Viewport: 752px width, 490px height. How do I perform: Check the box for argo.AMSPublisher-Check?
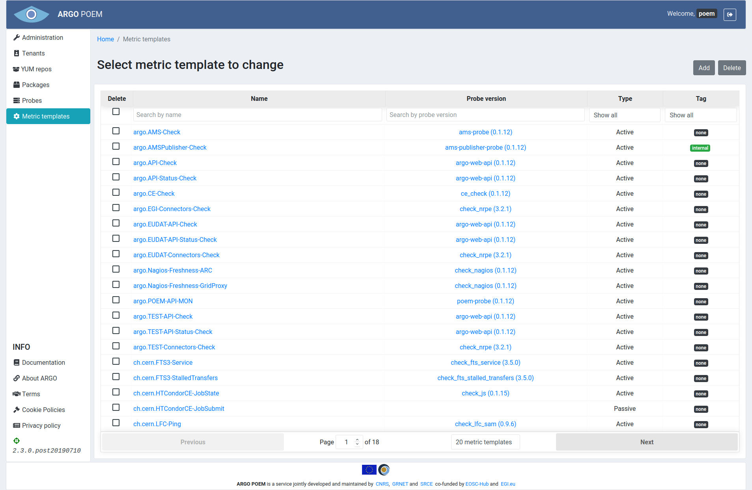pos(116,146)
